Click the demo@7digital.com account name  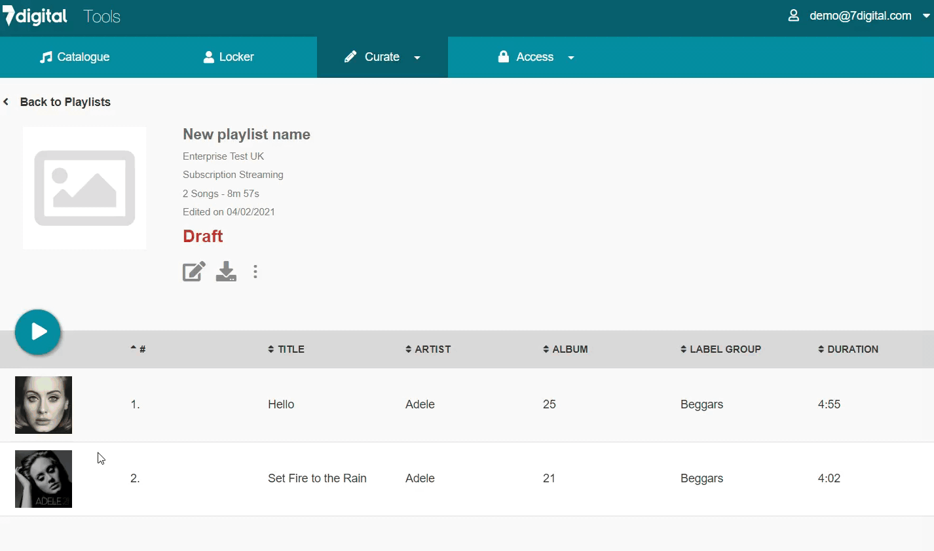click(860, 16)
